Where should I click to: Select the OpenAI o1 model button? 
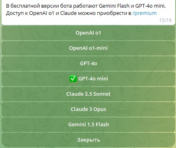tap(88, 33)
